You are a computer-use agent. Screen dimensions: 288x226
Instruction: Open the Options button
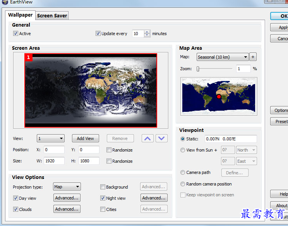click(x=279, y=110)
